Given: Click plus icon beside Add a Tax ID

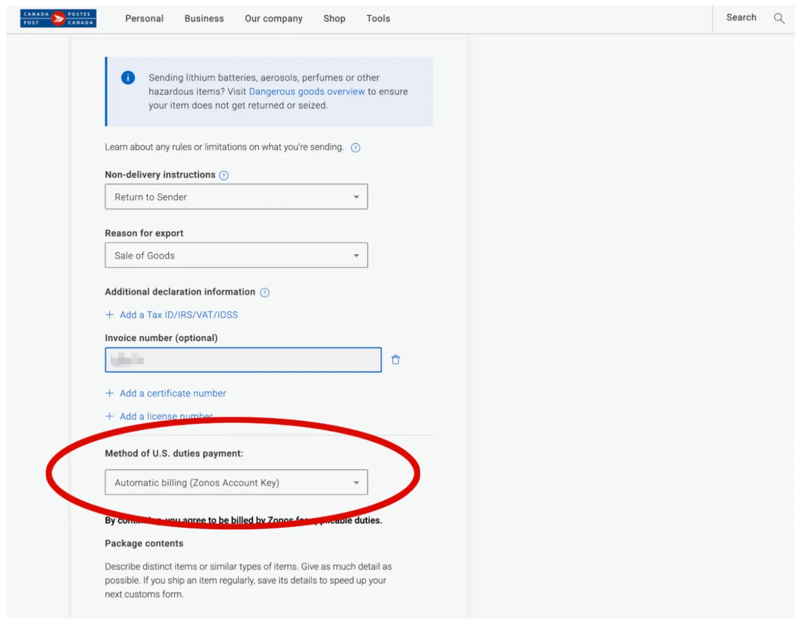Looking at the screenshot, I should coord(110,315).
